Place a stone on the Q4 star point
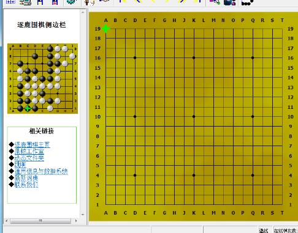Image resolution: width=298 pixels, height=233 pixels. (x=253, y=176)
